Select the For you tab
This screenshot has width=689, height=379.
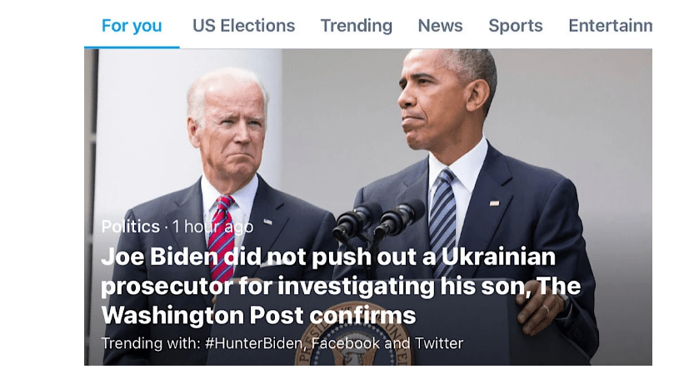click(132, 26)
